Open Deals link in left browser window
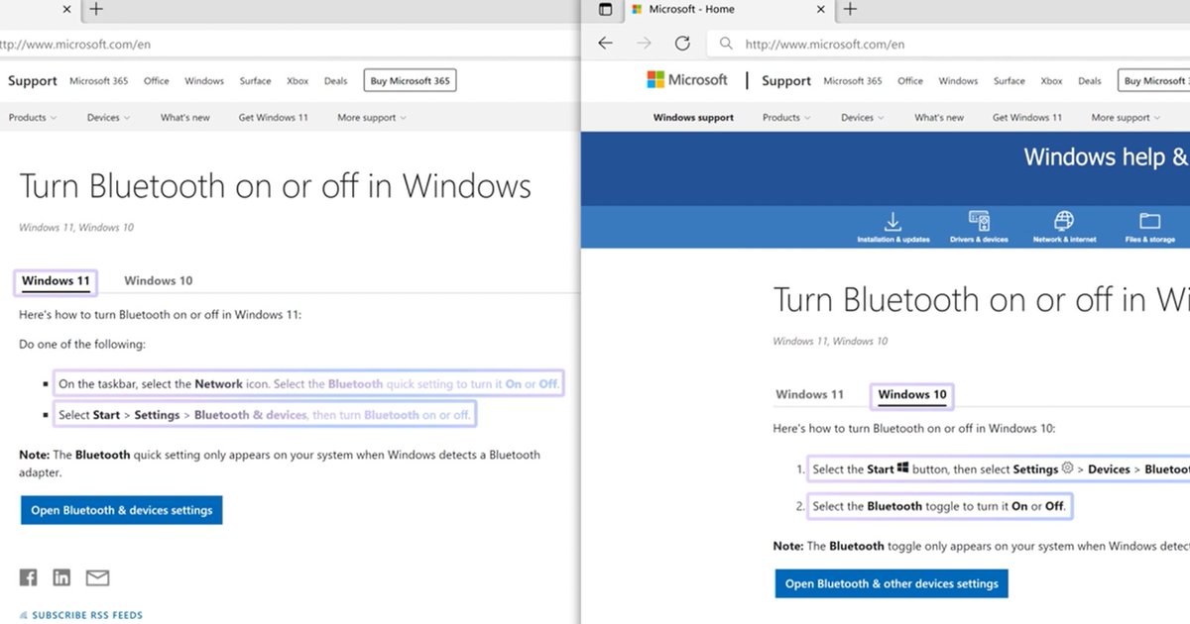Viewport: 1190px width, 624px height. pos(335,81)
